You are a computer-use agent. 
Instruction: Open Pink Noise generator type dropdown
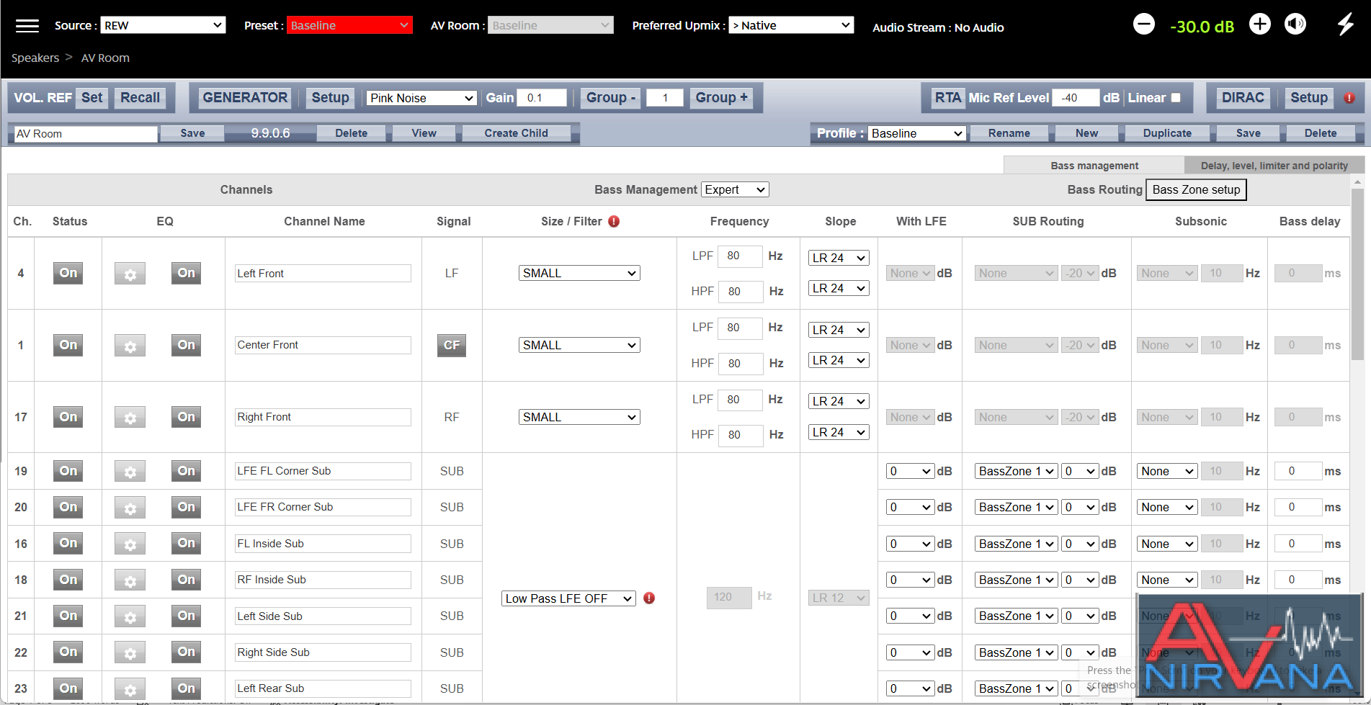[x=421, y=98]
